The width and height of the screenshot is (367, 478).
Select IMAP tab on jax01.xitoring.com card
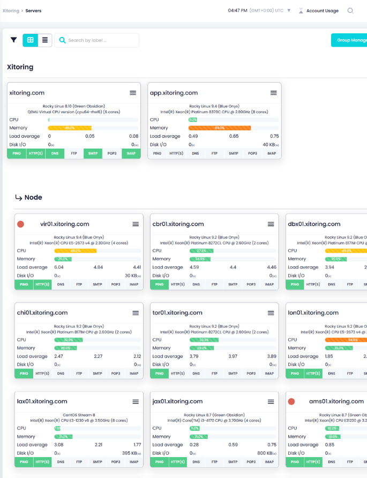[269, 462]
